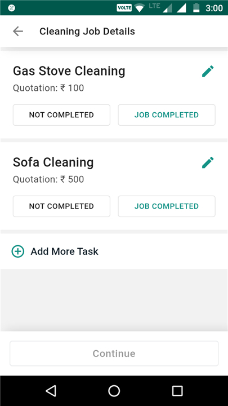Mark Gas Stove Cleaning as JOB COMPLETED
This screenshot has width=228, height=406.
pyautogui.click(x=167, y=115)
